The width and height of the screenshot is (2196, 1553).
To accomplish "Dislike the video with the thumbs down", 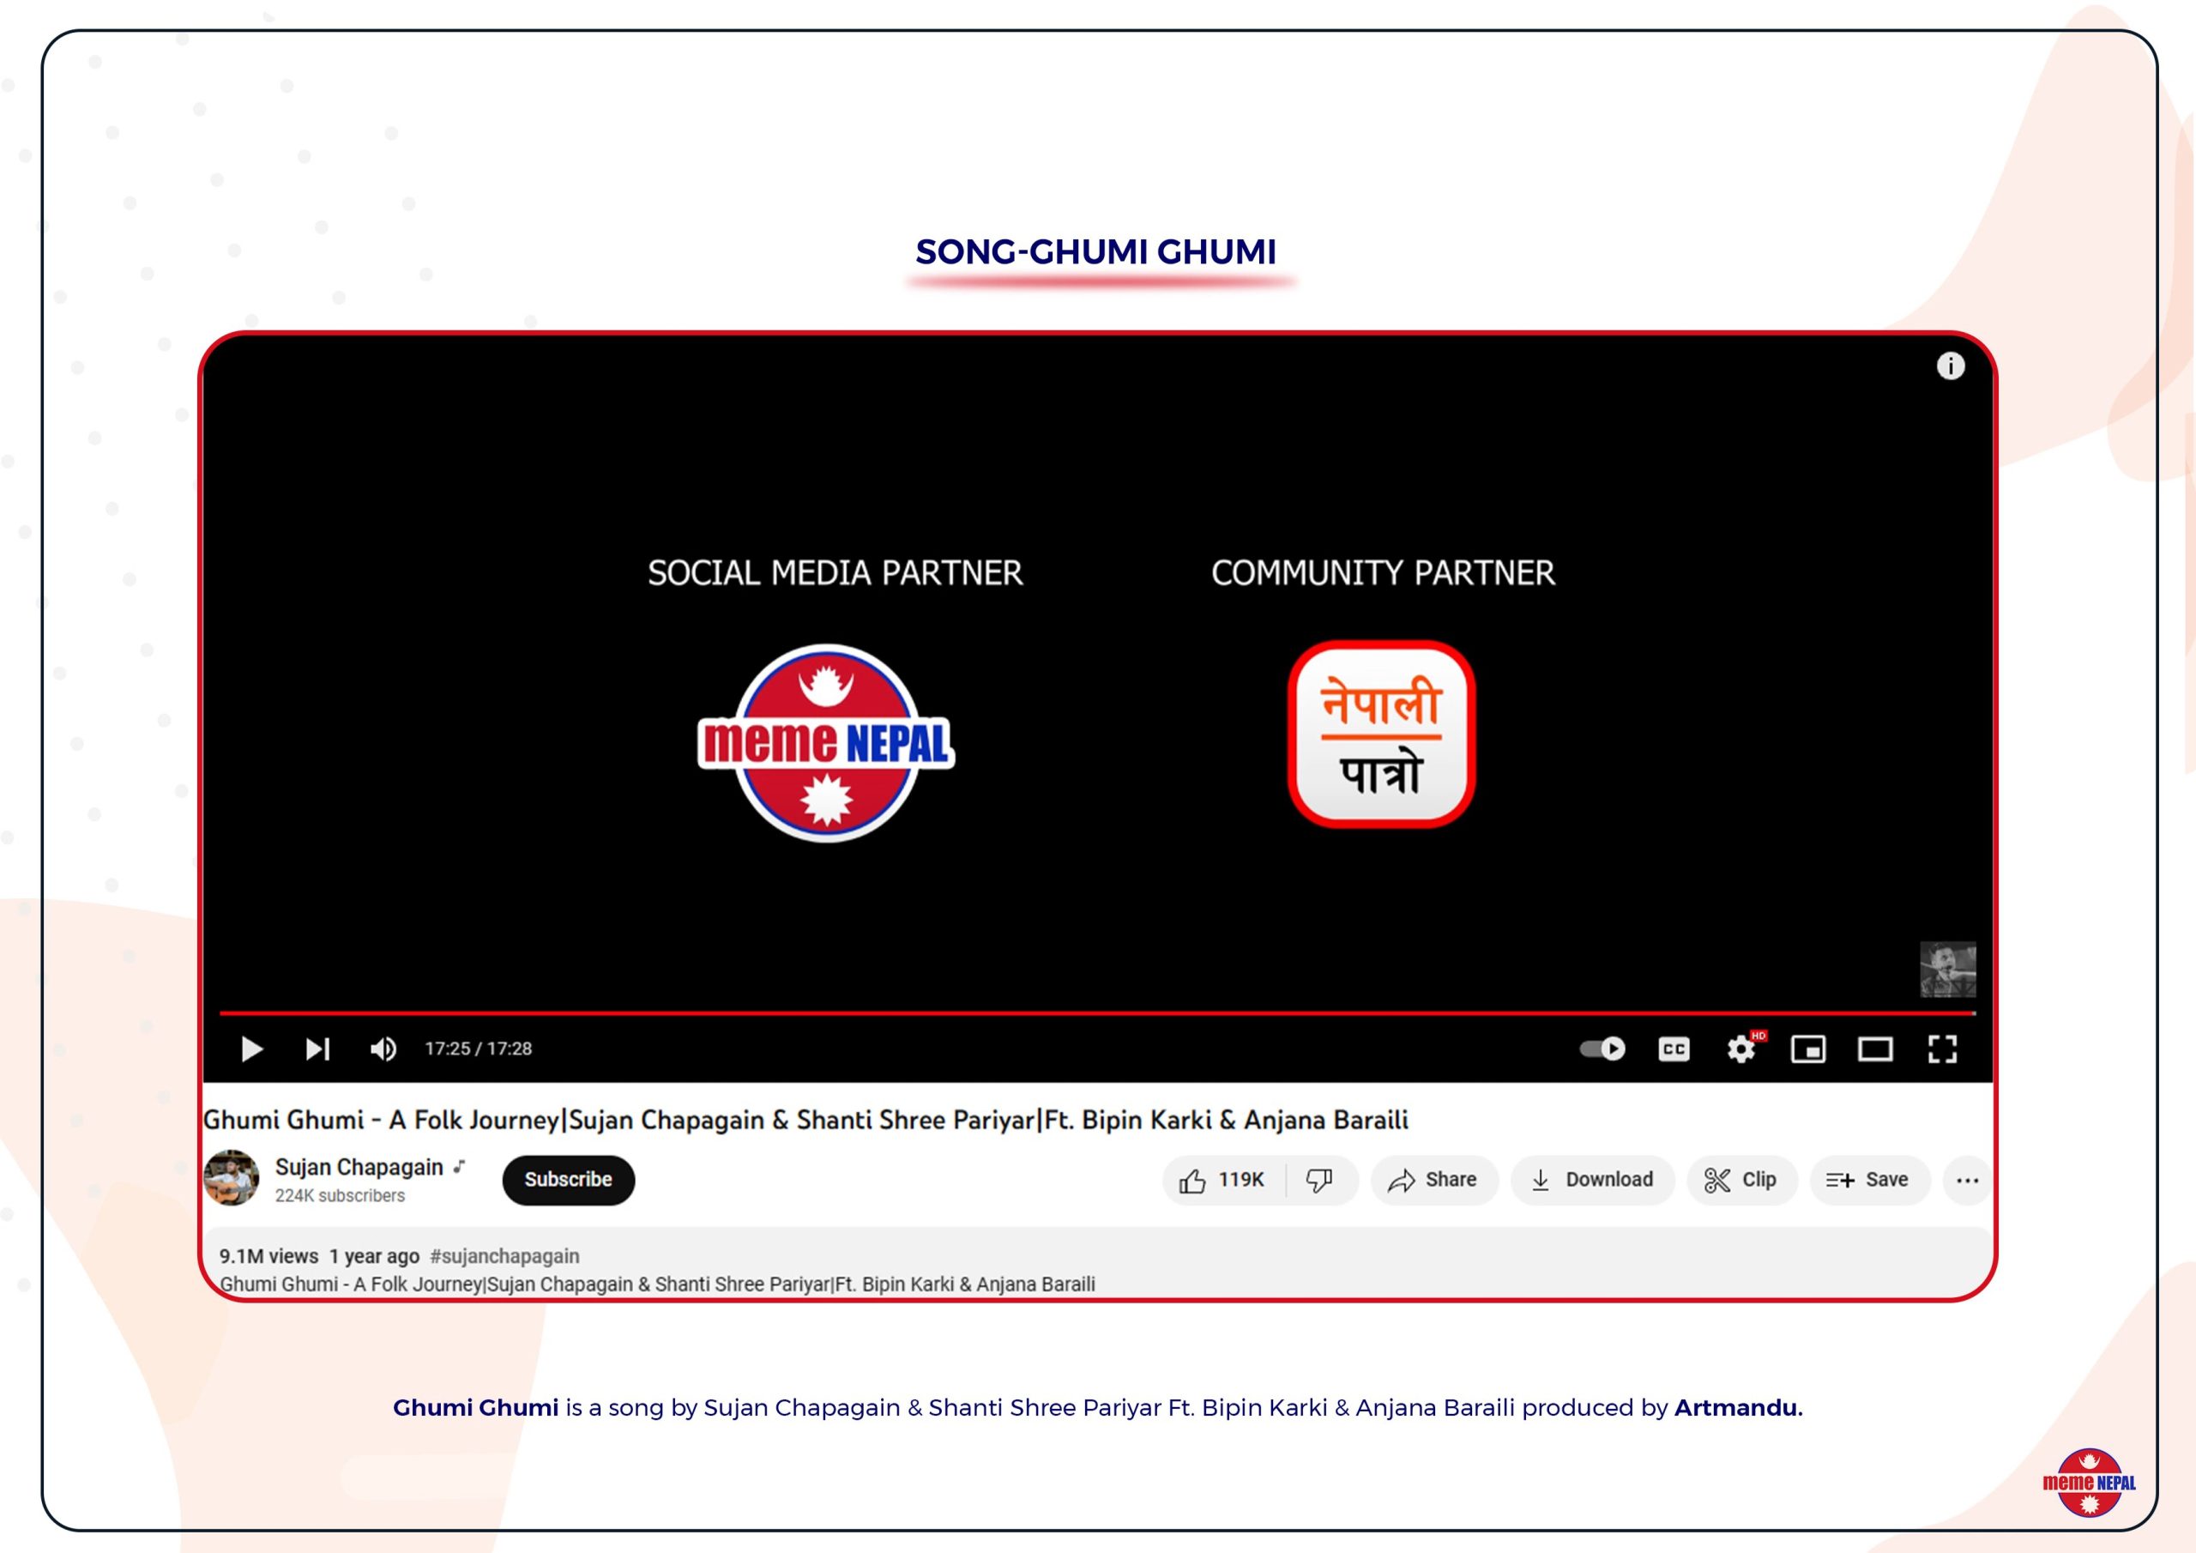I will (1320, 1180).
